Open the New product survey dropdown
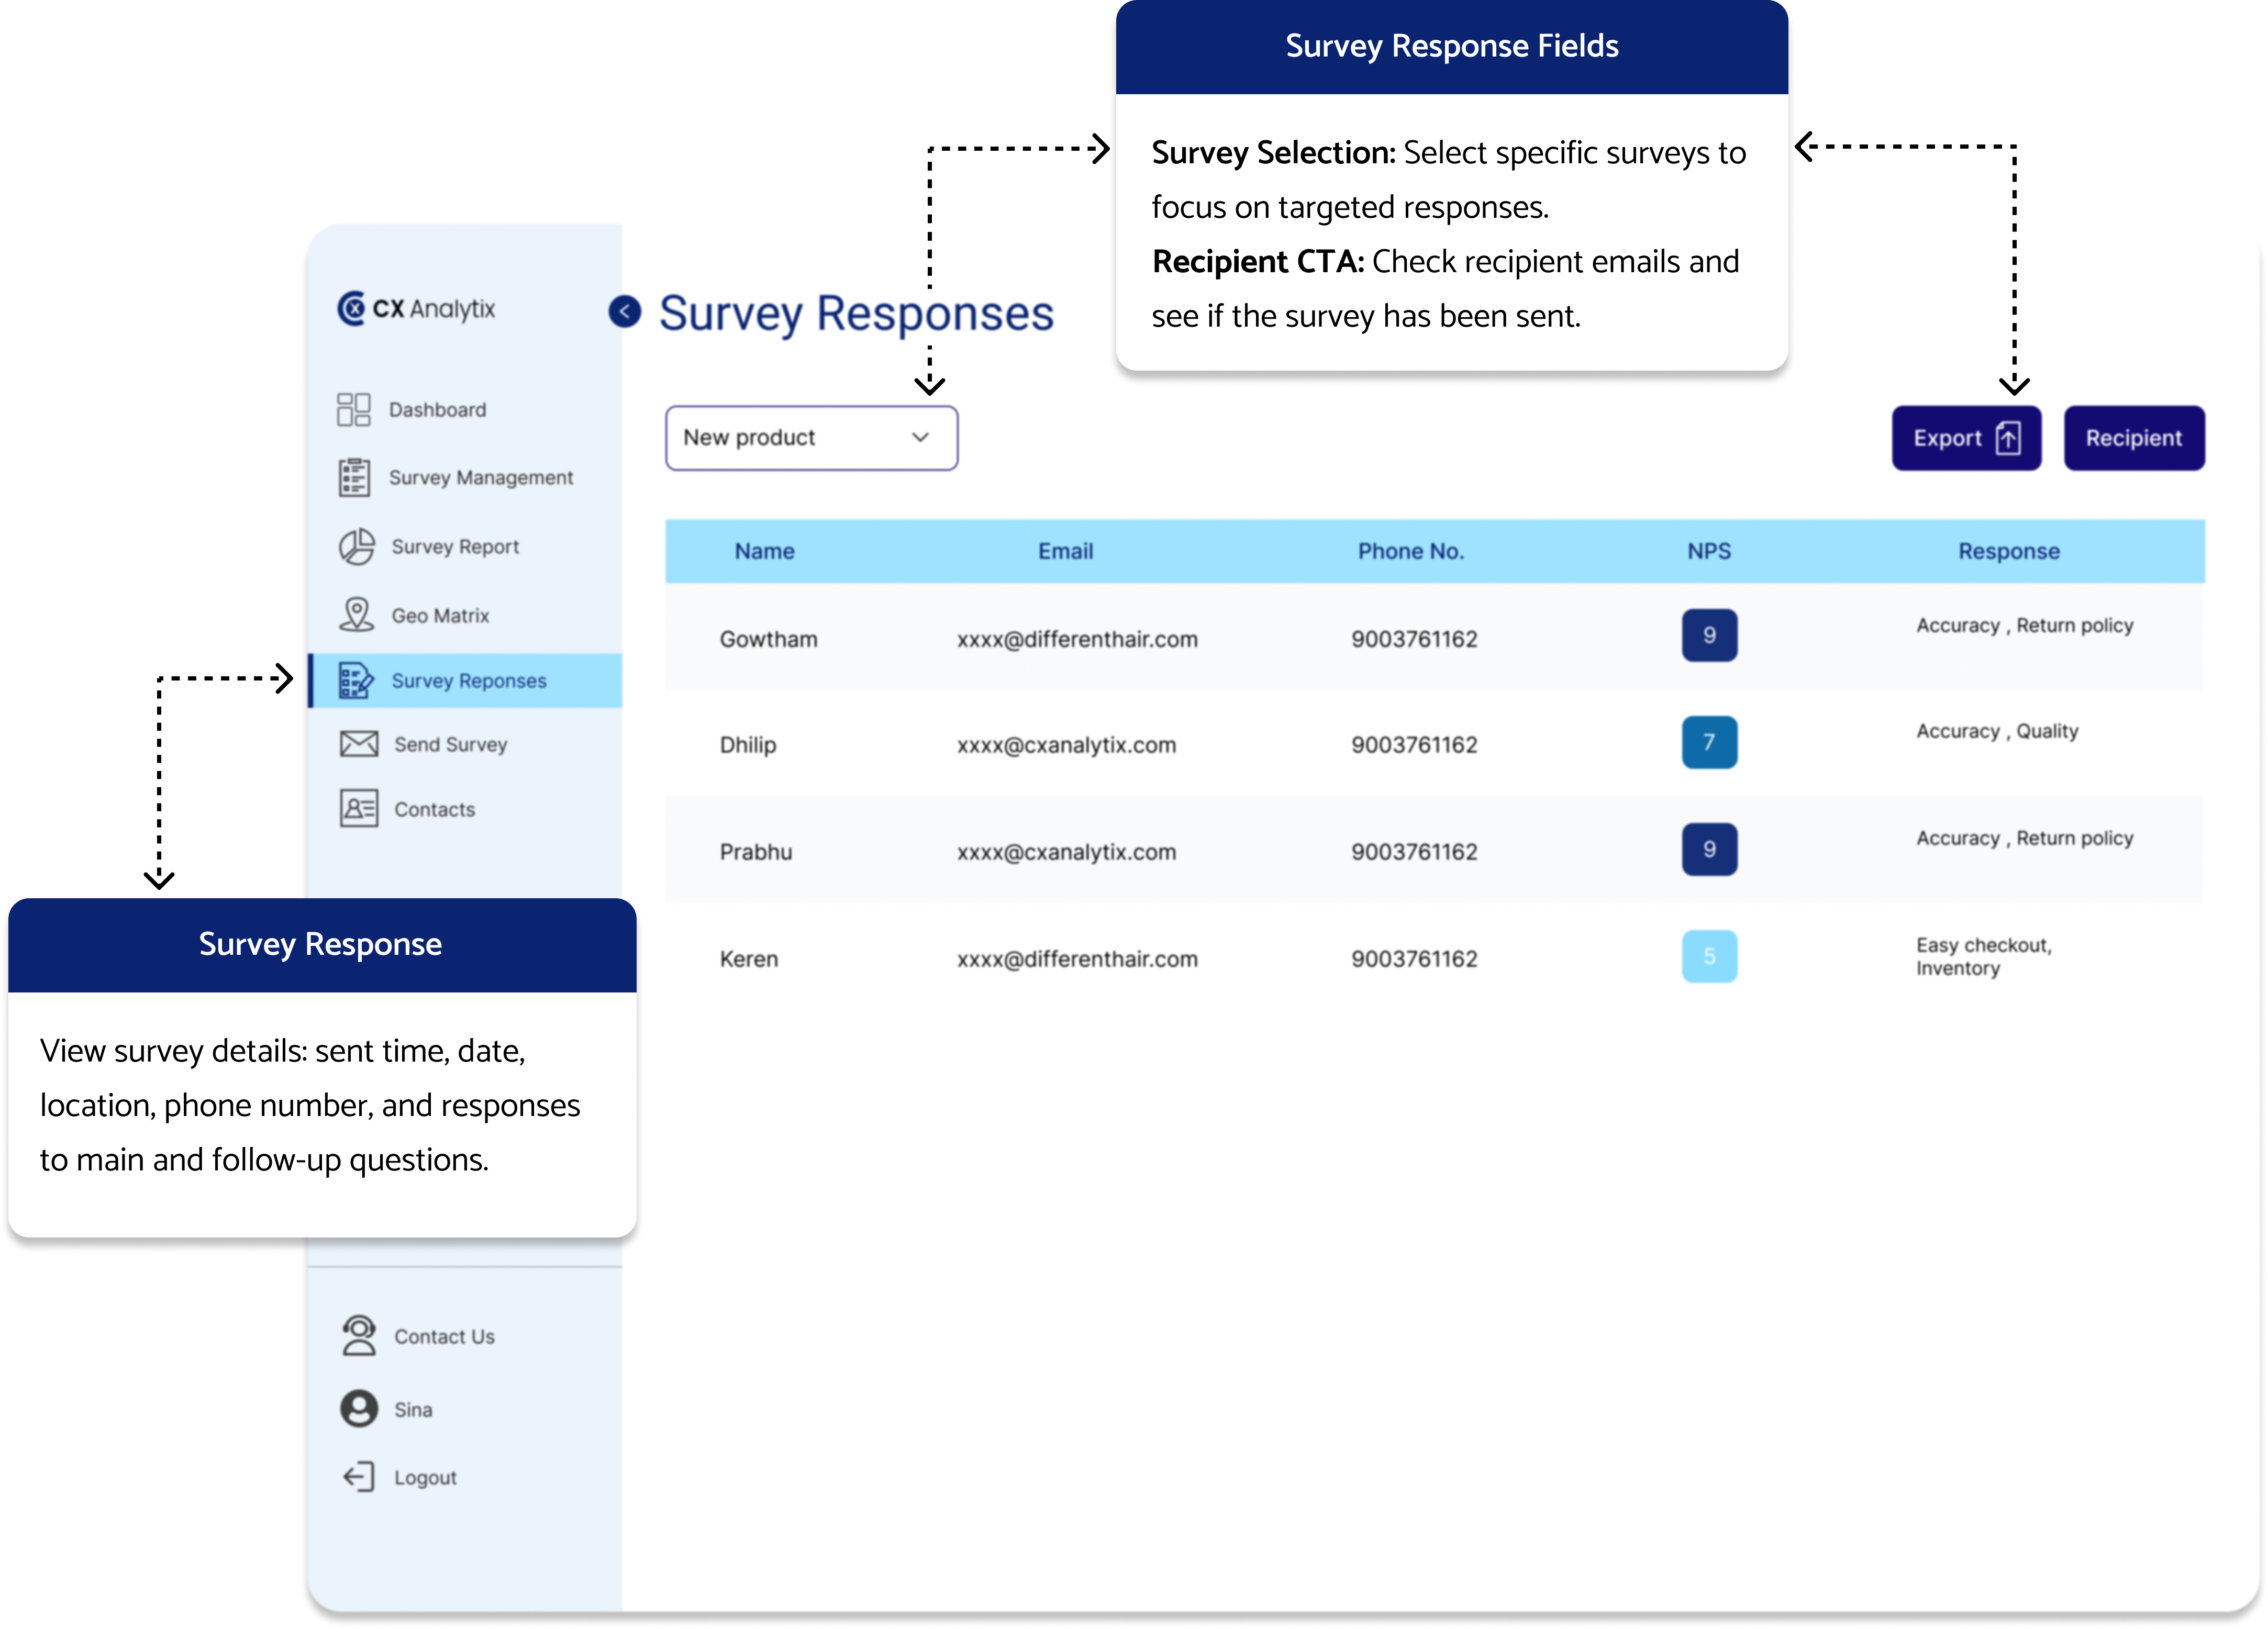 click(x=812, y=438)
